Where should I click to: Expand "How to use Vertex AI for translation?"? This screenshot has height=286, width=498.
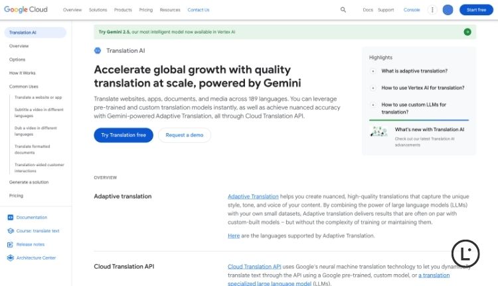click(x=373, y=87)
